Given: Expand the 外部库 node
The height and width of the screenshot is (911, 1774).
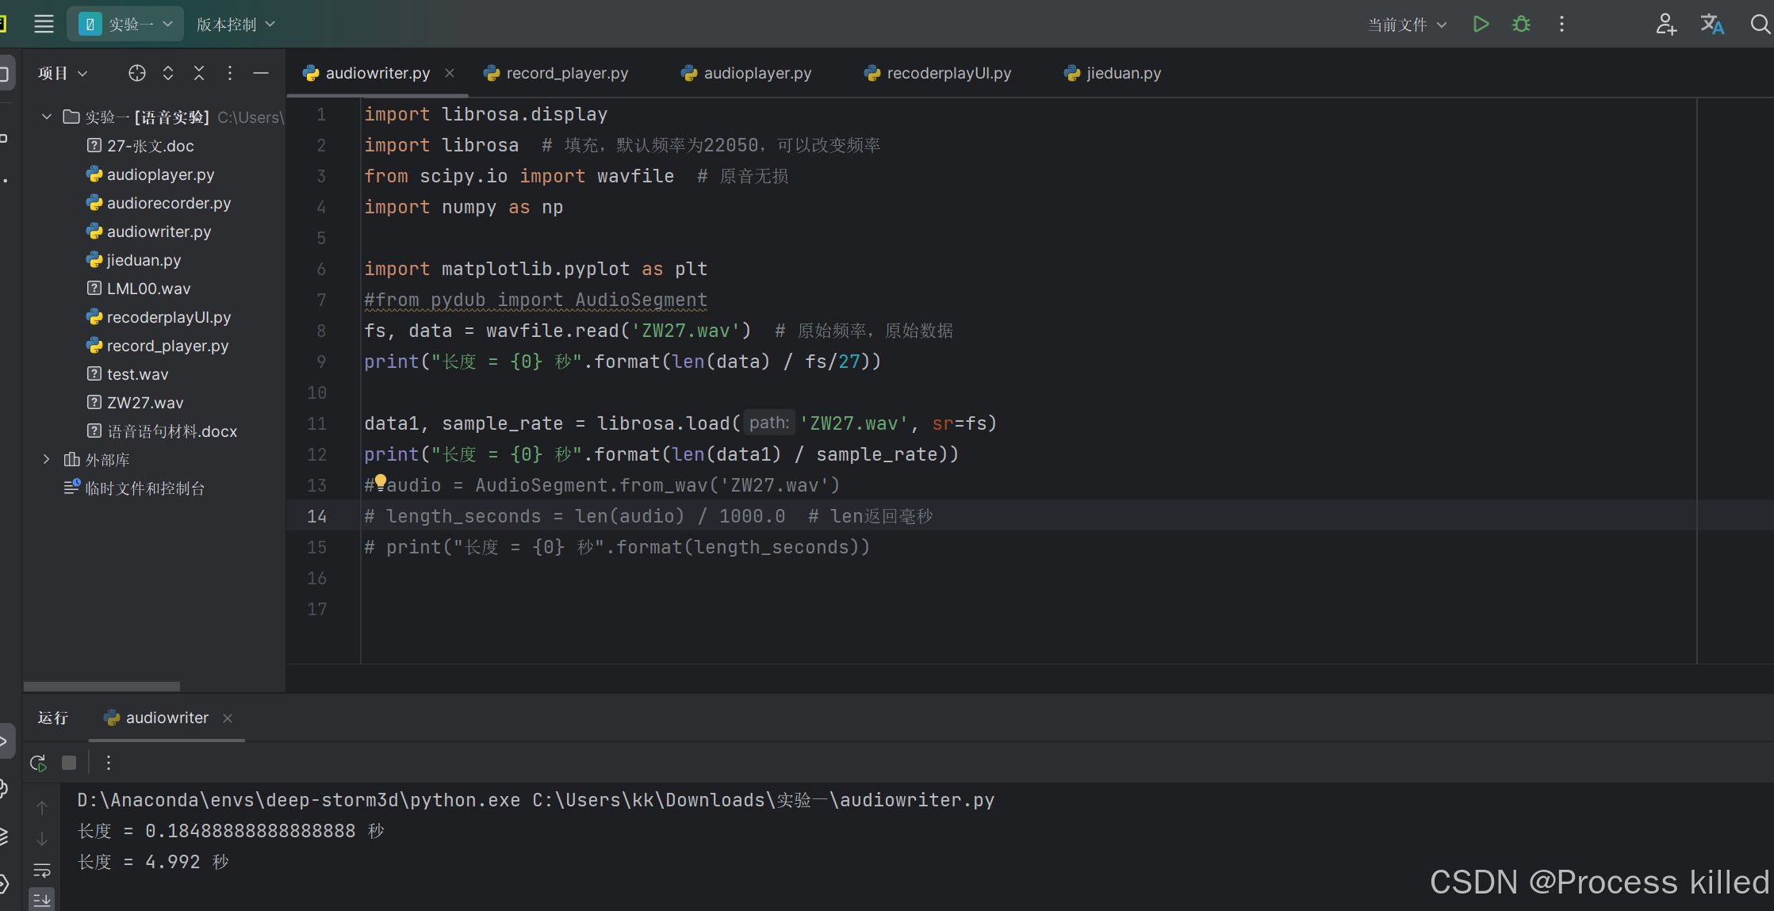Looking at the screenshot, I should [45, 459].
